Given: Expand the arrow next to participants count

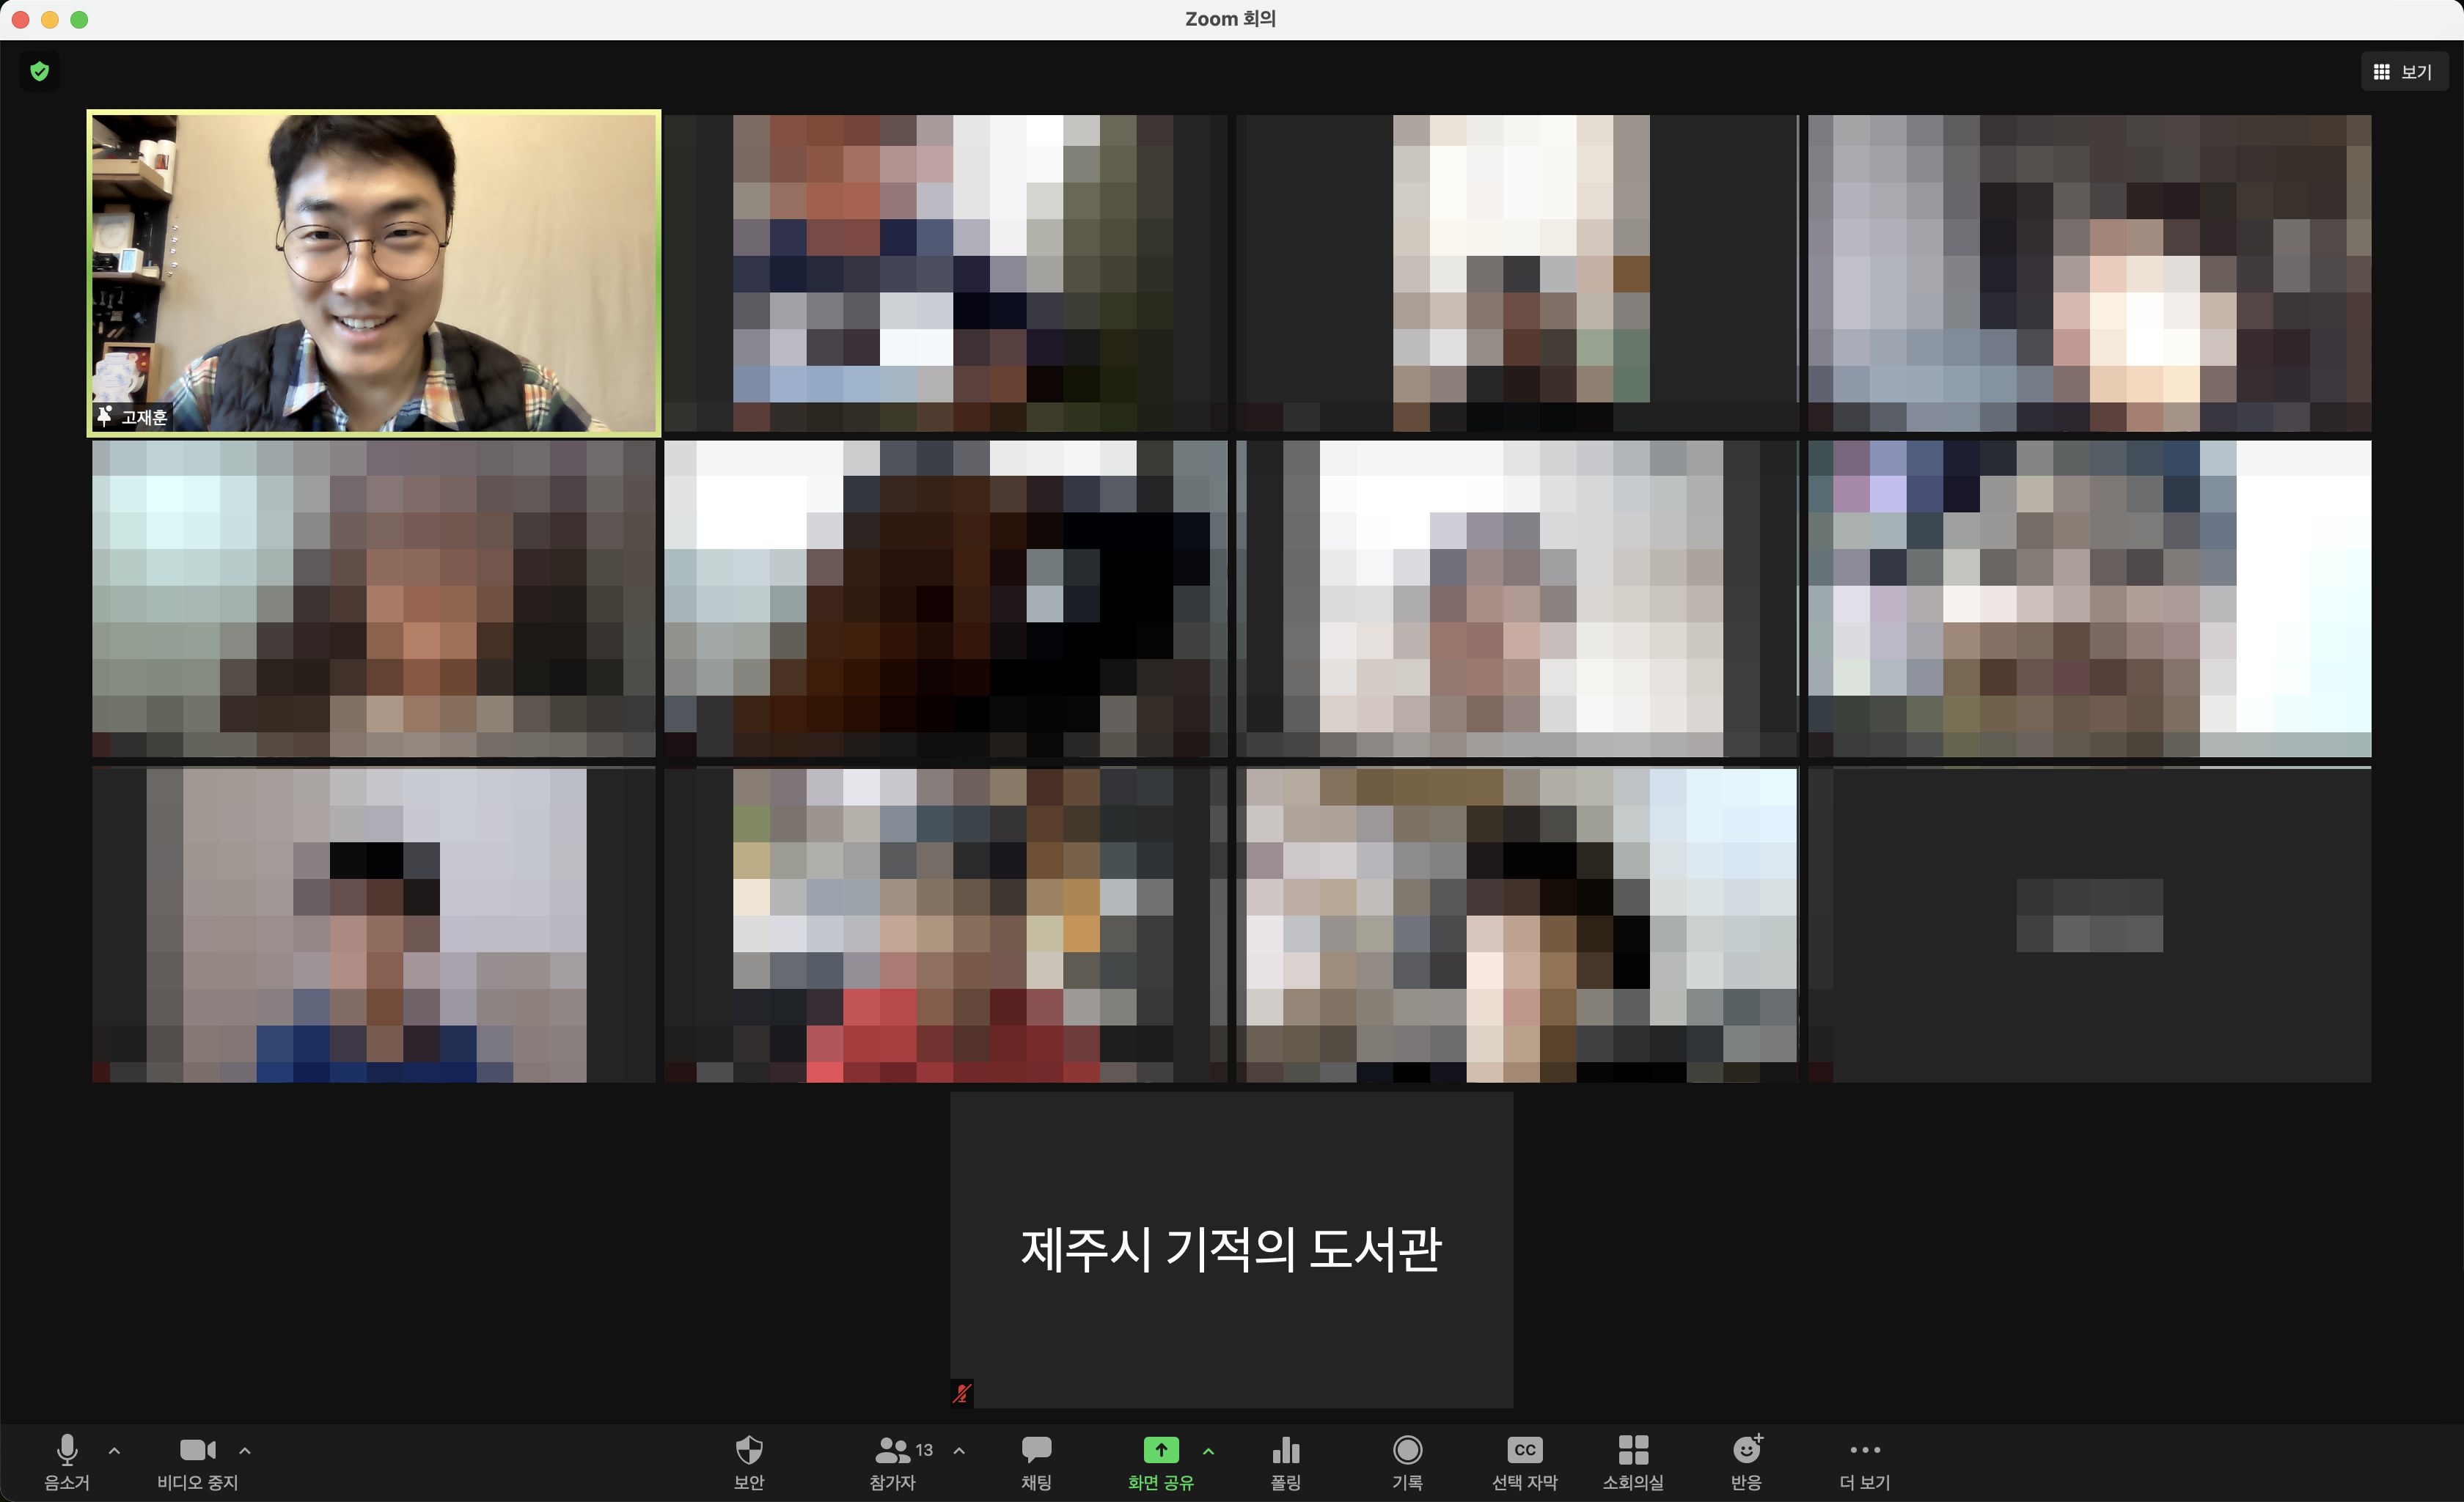Looking at the screenshot, I should [959, 1450].
